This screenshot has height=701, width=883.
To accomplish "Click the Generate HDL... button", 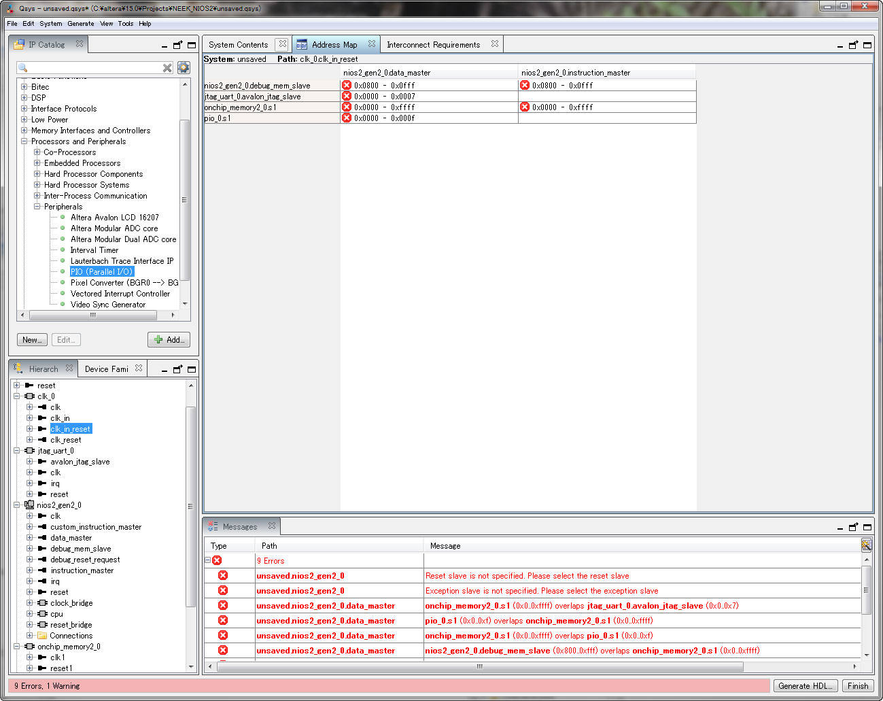I will coord(806,686).
